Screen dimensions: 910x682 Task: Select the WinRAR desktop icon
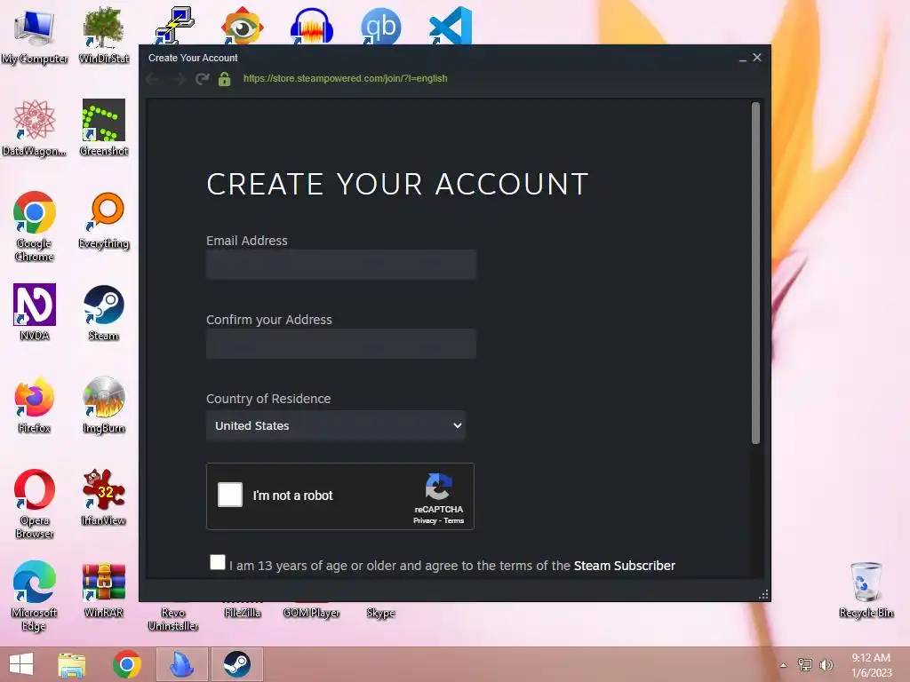[103, 590]
